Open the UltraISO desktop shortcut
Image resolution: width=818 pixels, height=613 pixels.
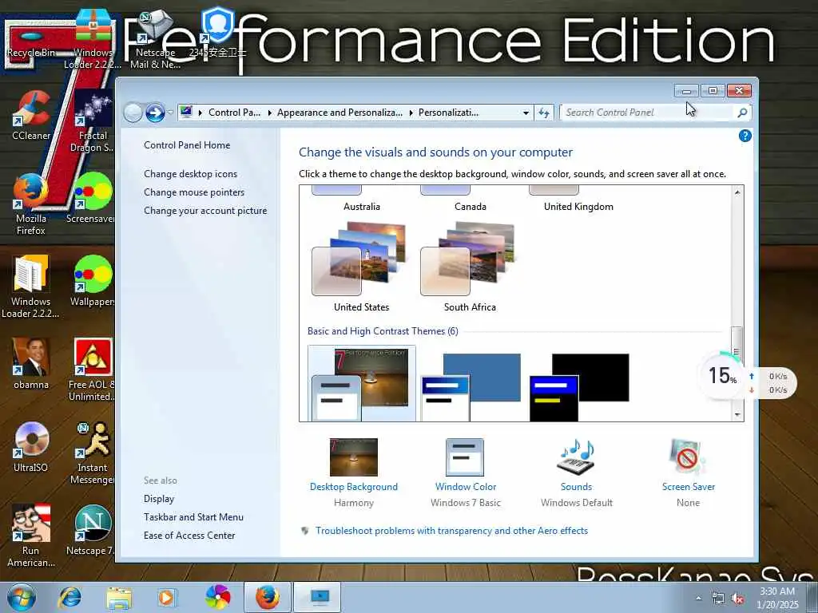tap(31, 447)
